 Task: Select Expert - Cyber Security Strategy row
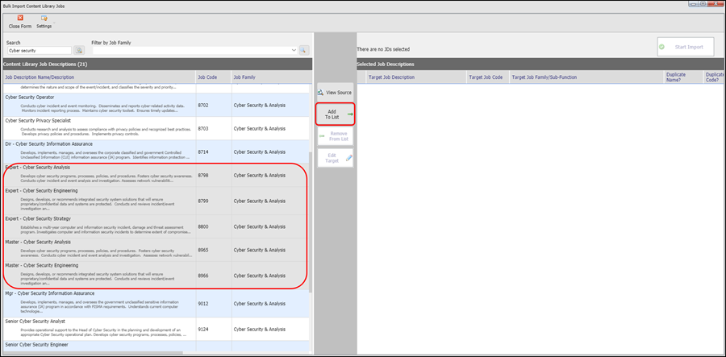(x=157, y=226)
